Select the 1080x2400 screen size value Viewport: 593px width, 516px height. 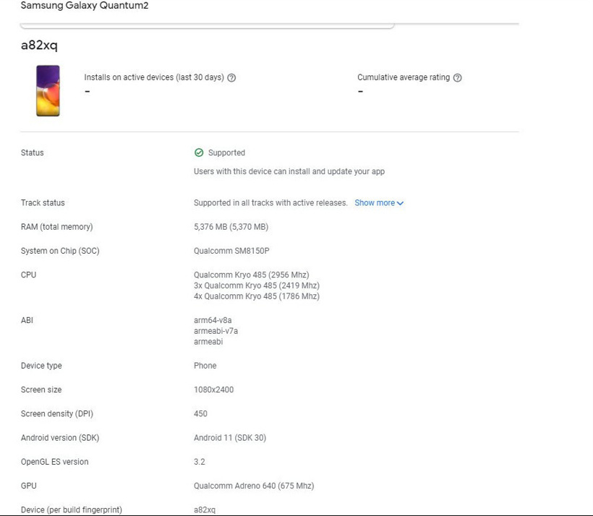click(x=213, y=390)
